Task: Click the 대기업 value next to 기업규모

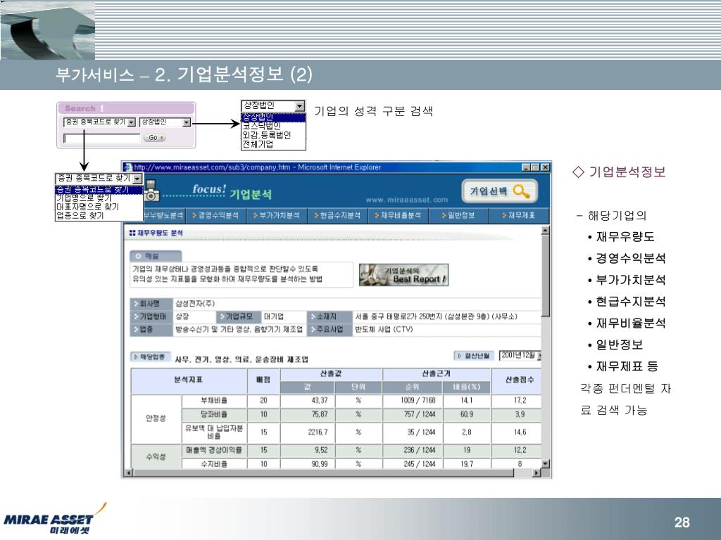Action: click(274, 316)
